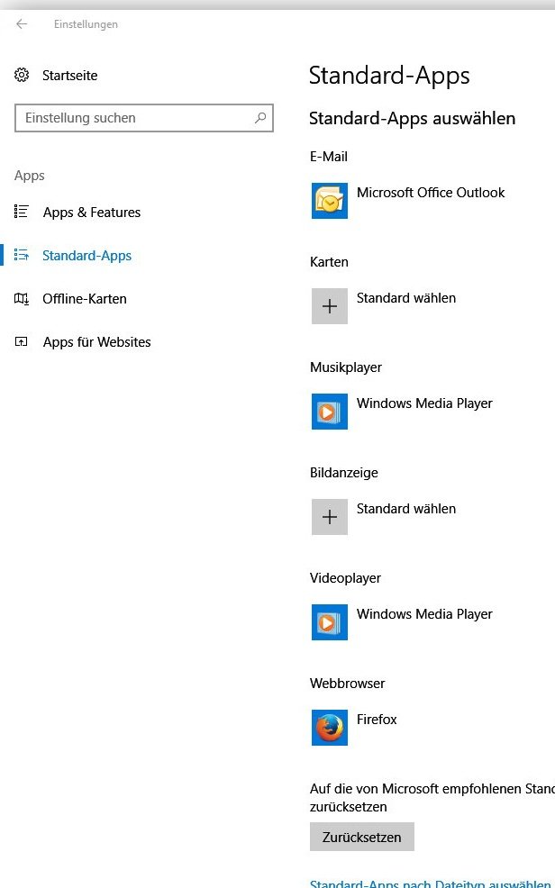This screenshot has height=888, width=555.
Task: Click the Apps für Websites icon
Action: [22, 341]
